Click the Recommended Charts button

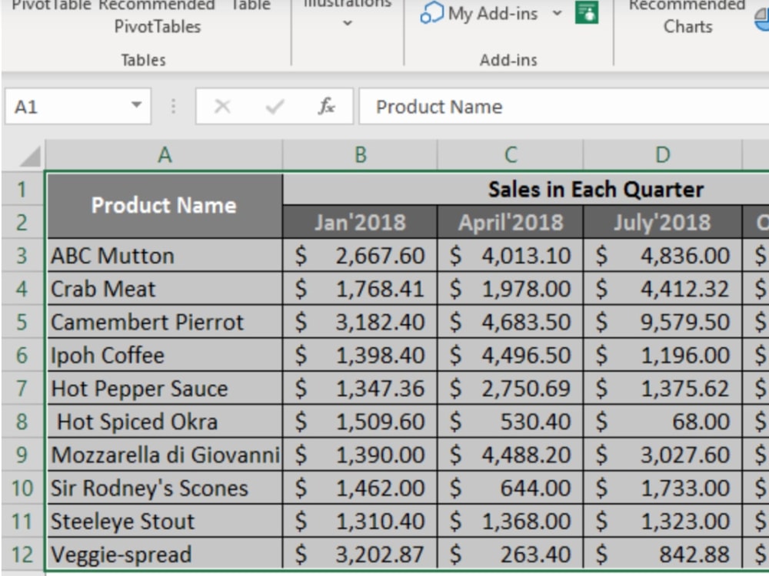687,16
